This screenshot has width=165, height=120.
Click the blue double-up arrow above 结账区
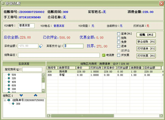[x=35, y=95]
